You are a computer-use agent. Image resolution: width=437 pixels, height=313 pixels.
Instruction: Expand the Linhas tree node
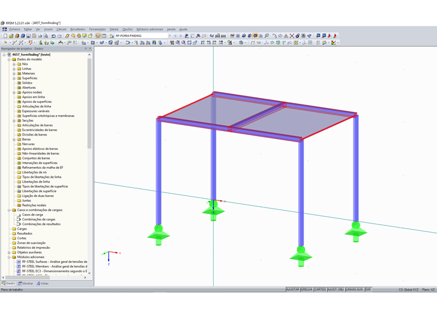[14, 69]
